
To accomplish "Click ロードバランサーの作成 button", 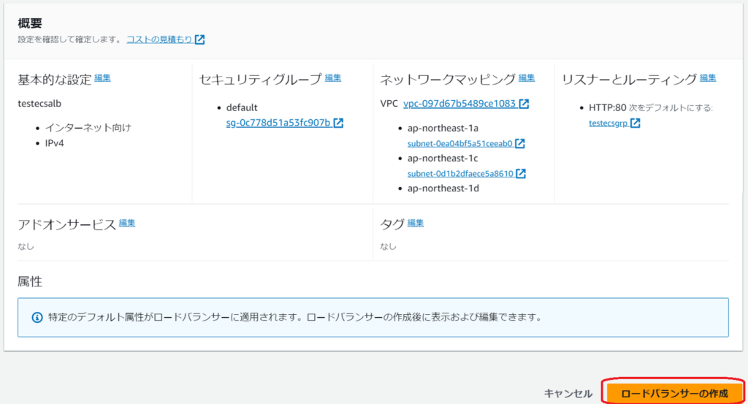I will (674, 394).
